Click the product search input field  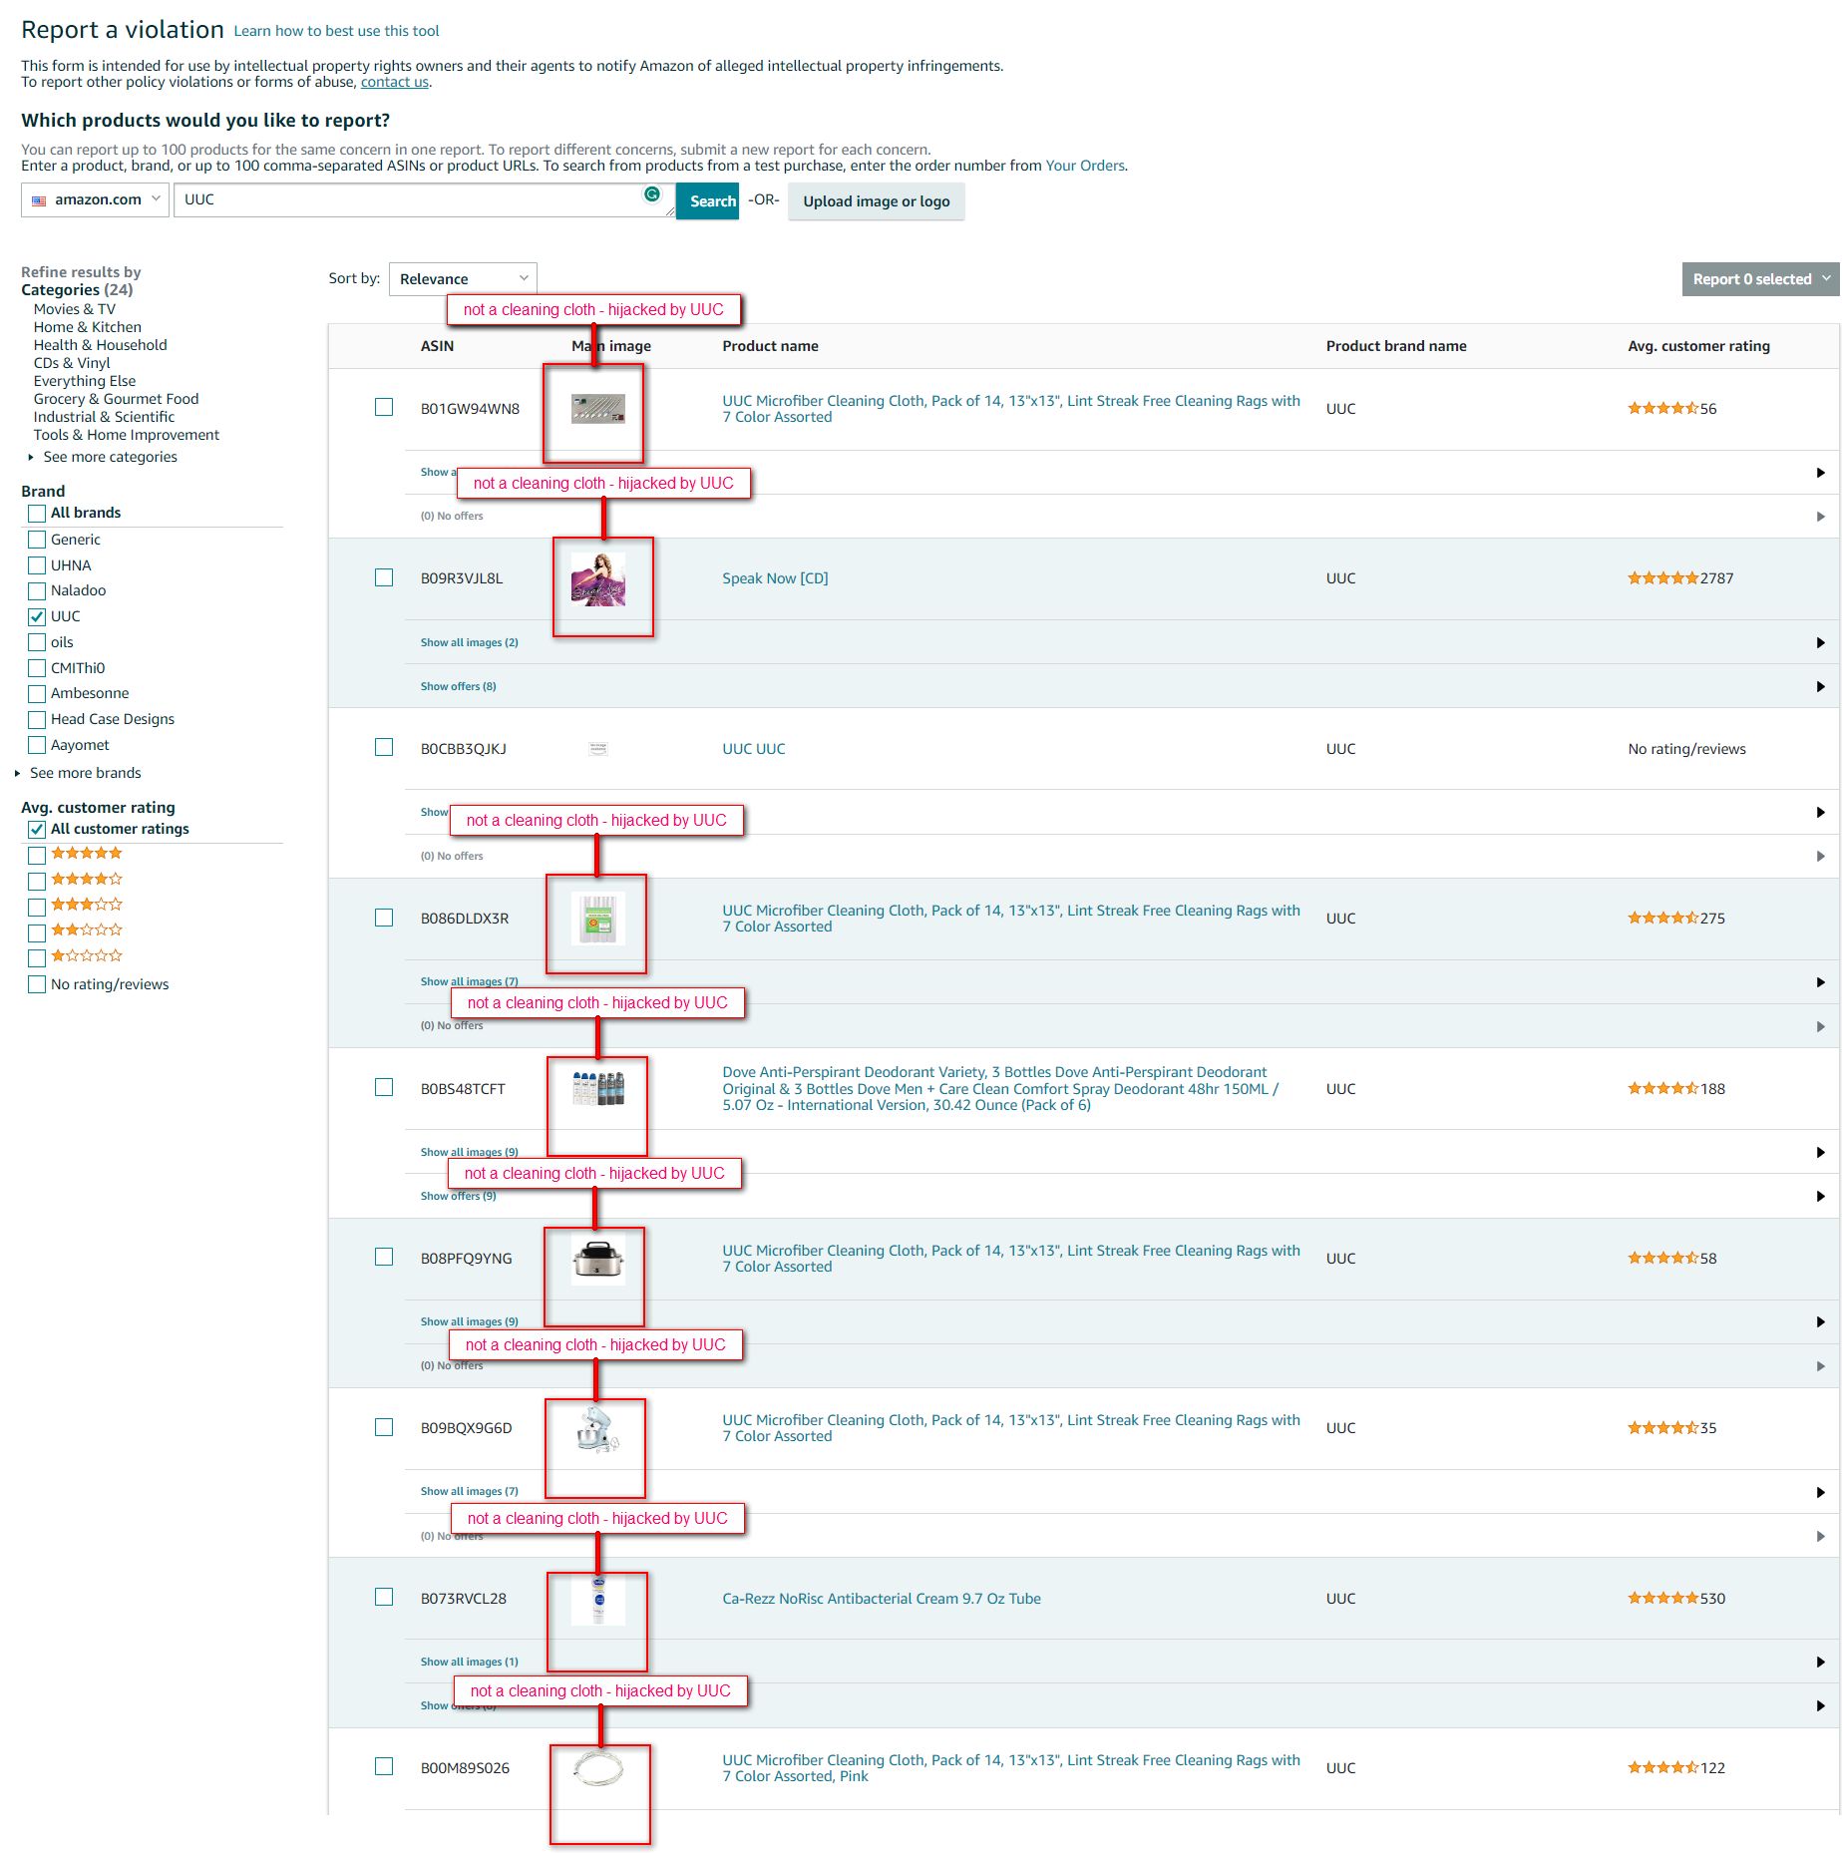coord(424,199)
